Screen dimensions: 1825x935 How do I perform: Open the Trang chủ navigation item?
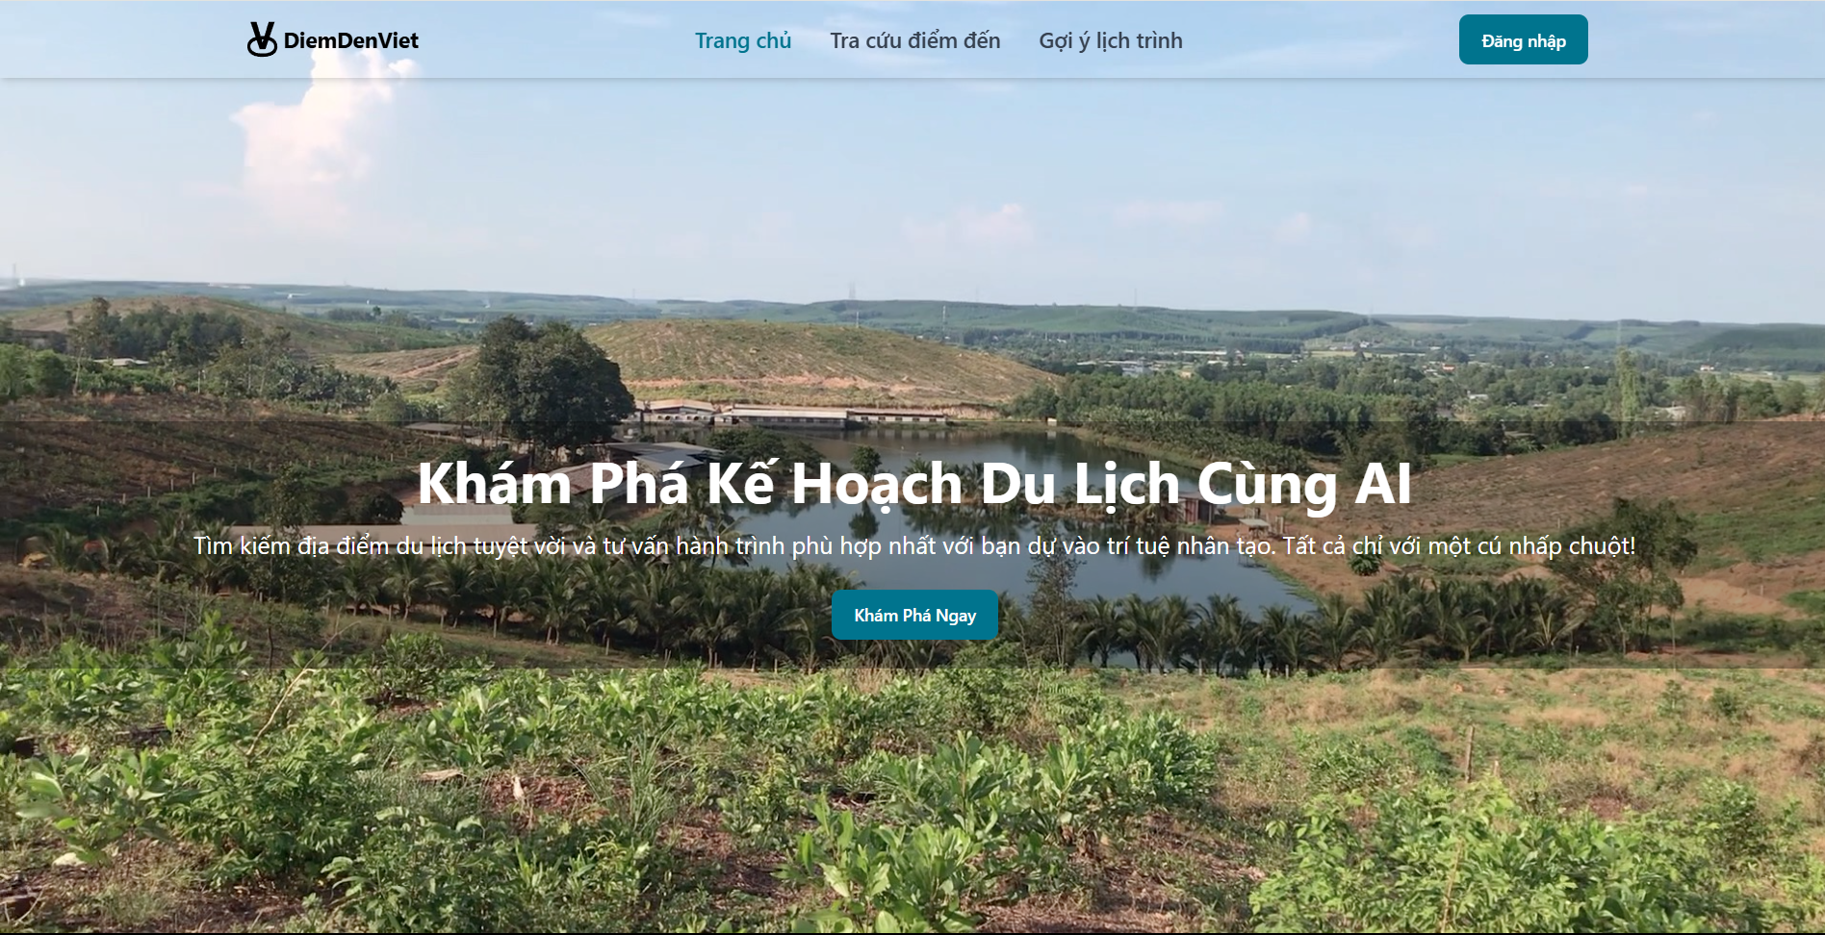[x=743, y=40]
